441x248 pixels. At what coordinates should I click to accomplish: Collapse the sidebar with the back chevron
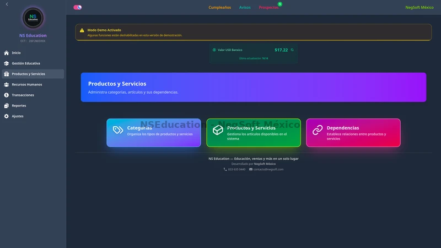click(x=7, y=4)
